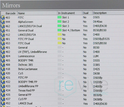Click the icon next to barcode 404
The height and width of the screenshot is (107, 124).
(3, 56)
